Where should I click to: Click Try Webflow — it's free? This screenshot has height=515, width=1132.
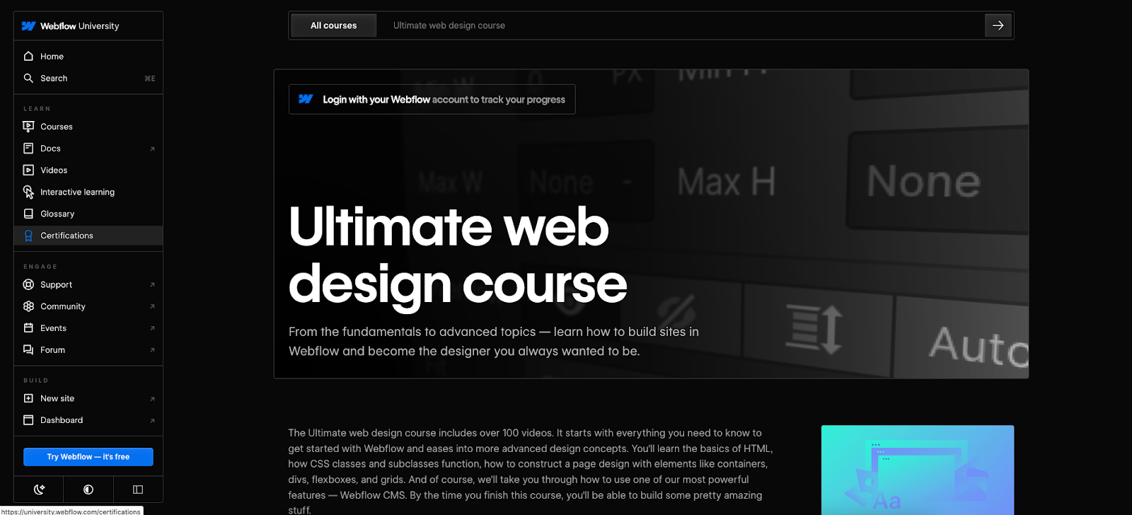tap(88, 457)
